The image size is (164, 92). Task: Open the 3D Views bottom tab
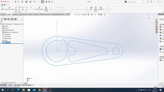[x=17, y=85]
